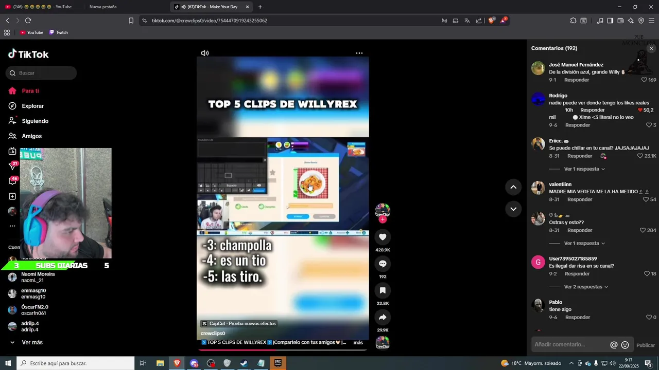The image size is (659, 370).
Task: Focus the 'Buscar' search field
Action: tap(41, 73)
